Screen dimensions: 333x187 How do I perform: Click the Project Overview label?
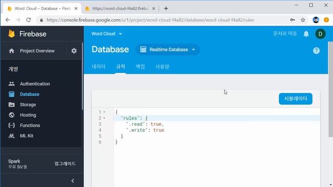pos(37,51)
